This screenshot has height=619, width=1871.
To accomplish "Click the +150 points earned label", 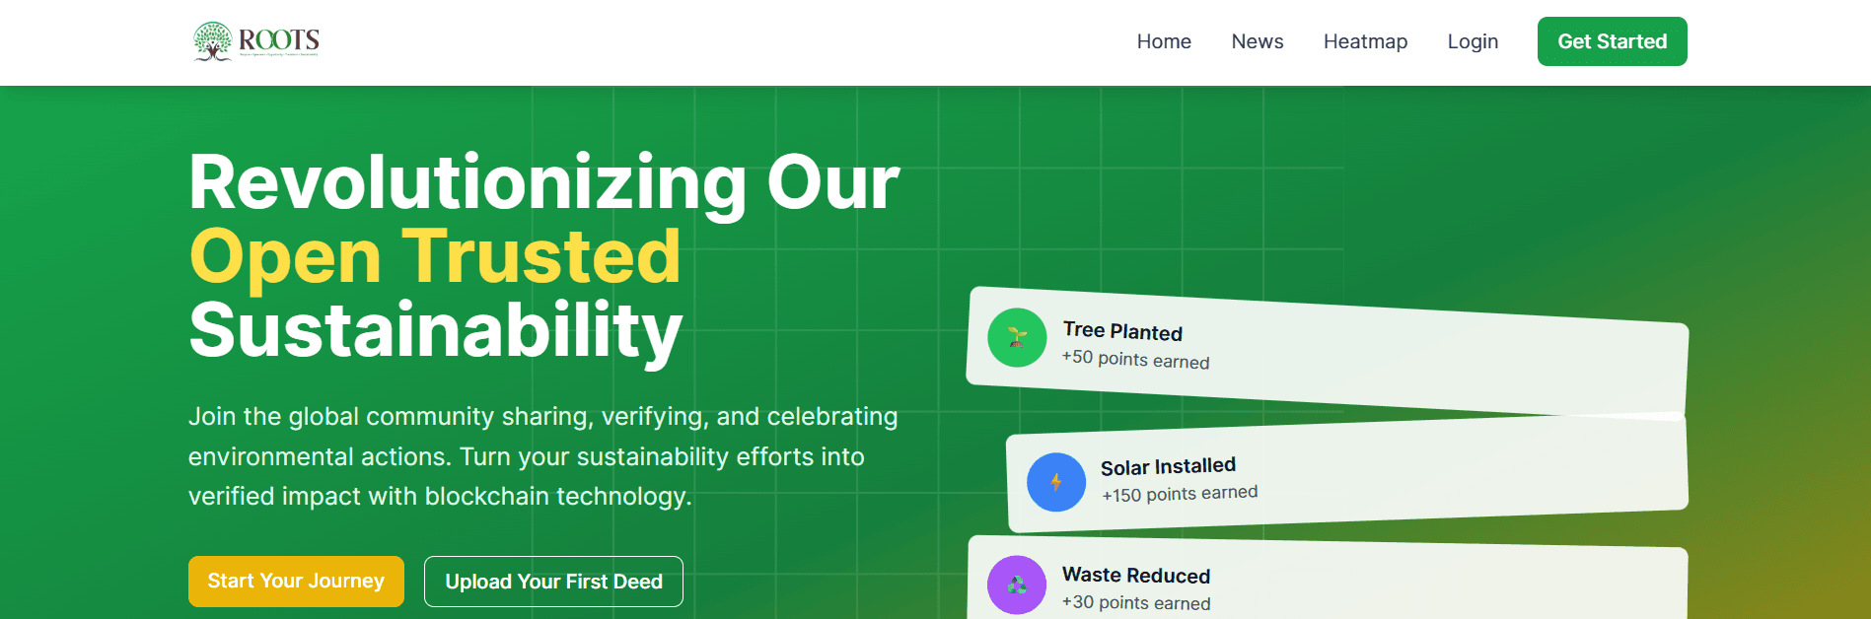I will (1180, 494).
